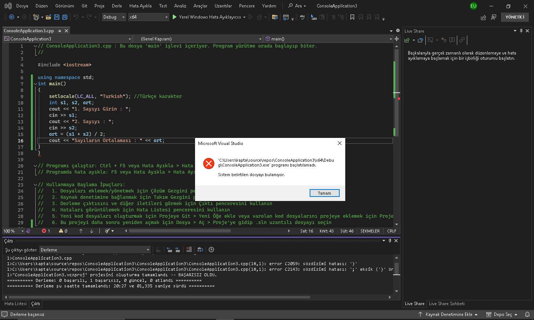Open the Hata Ayıkla menu
534x320 pixels.
pyautogui.click(x=141, y=6)
